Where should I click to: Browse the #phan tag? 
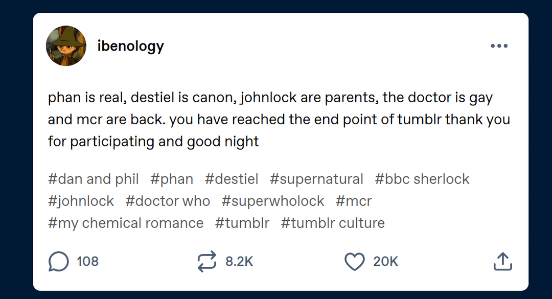pyautogui.click(x=172, y=179)
